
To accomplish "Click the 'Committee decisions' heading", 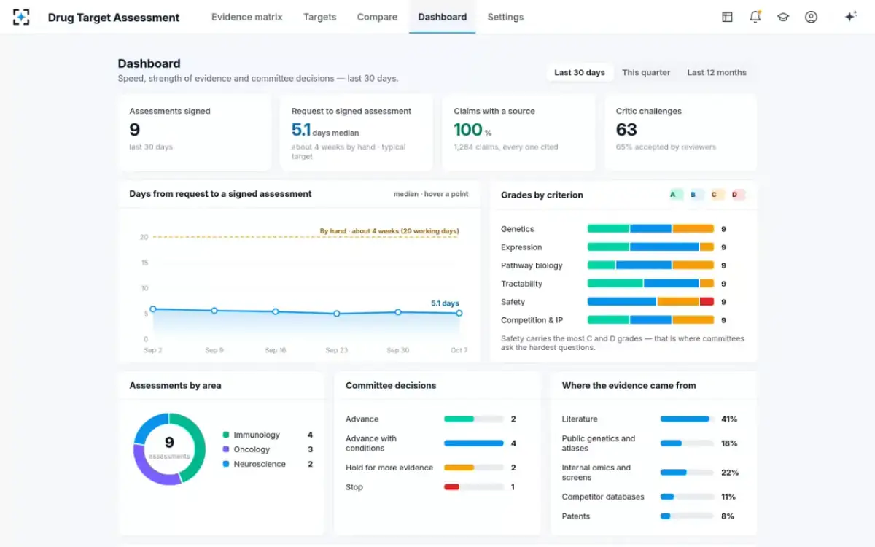I will [x=391, y=385].
